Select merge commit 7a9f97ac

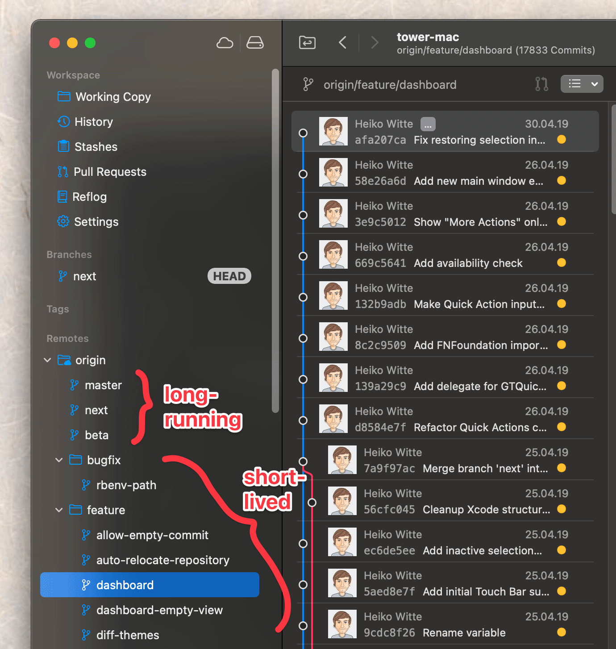(x=445, y=460)
